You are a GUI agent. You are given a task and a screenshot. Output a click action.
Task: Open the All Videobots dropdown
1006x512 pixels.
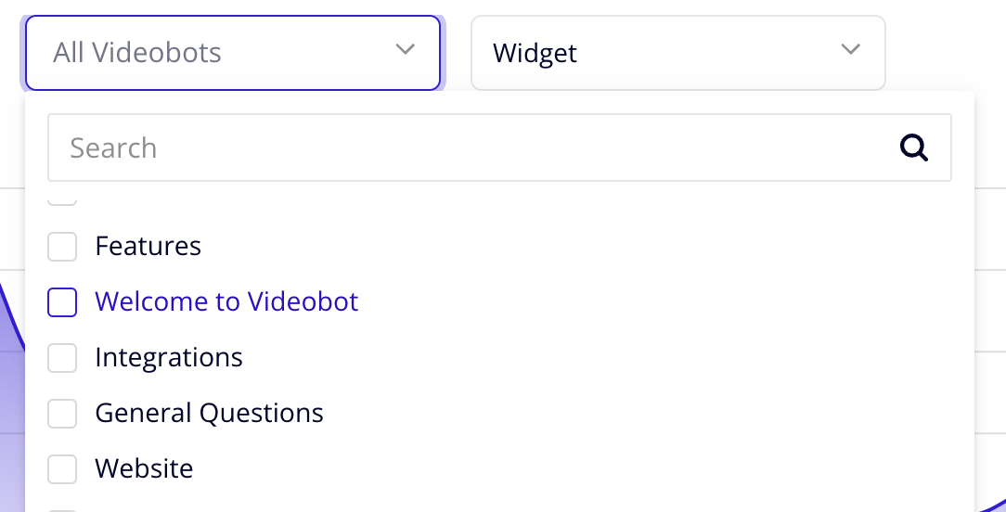pyautogui.click(x=232, y=53)
